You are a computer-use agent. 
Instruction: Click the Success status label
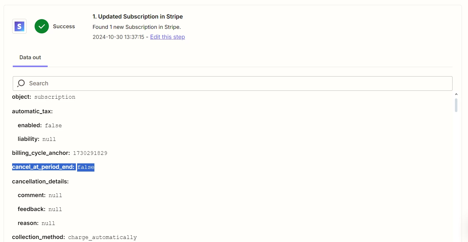tap(64, 26)
